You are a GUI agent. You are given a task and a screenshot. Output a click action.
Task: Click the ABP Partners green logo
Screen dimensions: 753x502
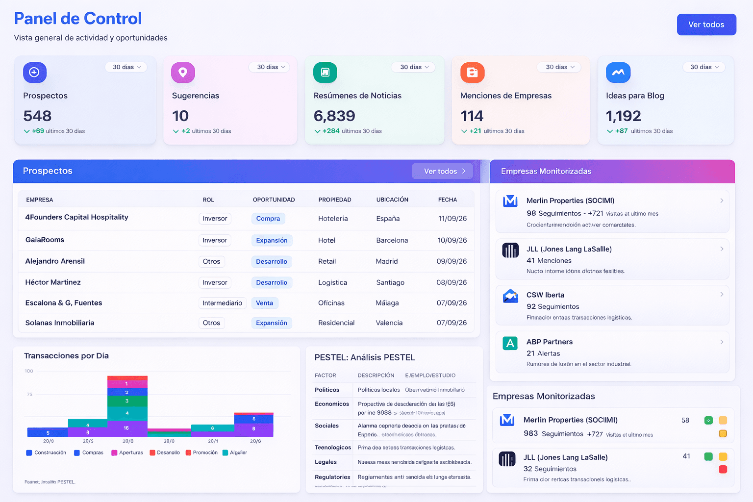(x=510, y=343)
